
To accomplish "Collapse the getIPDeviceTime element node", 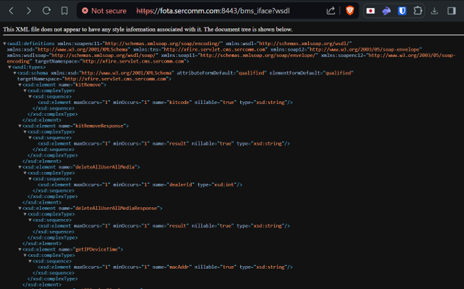I will [20, 250].
